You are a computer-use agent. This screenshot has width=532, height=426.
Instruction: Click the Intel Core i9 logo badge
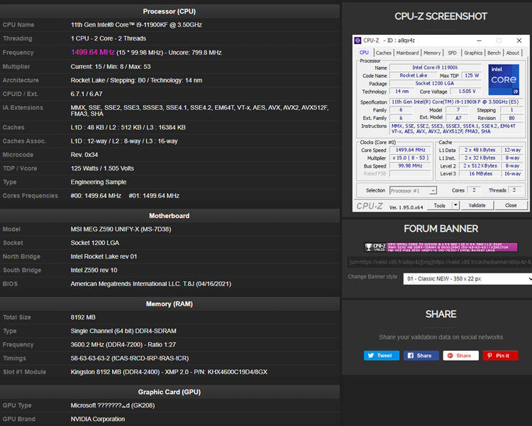point(504,80)
